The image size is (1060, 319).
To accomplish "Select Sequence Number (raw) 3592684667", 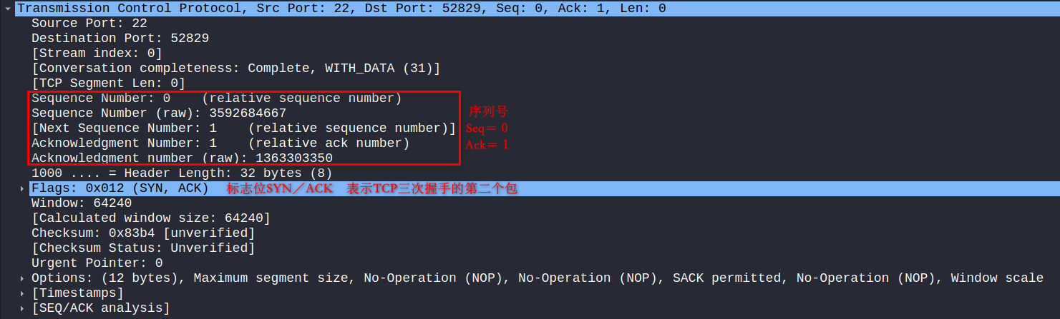I will click(x=159, y=113).
